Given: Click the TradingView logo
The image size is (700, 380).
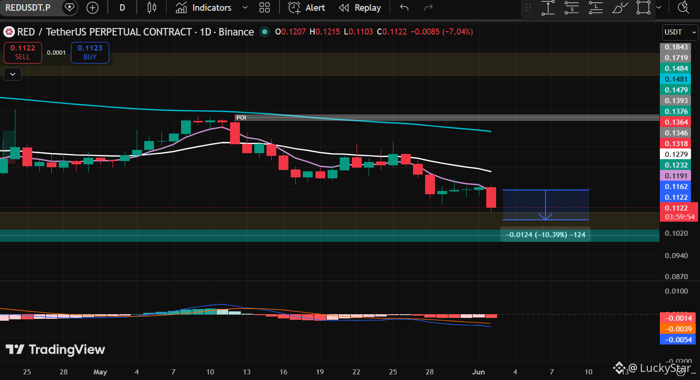Looking at the screenshot, I should (55, 349).
